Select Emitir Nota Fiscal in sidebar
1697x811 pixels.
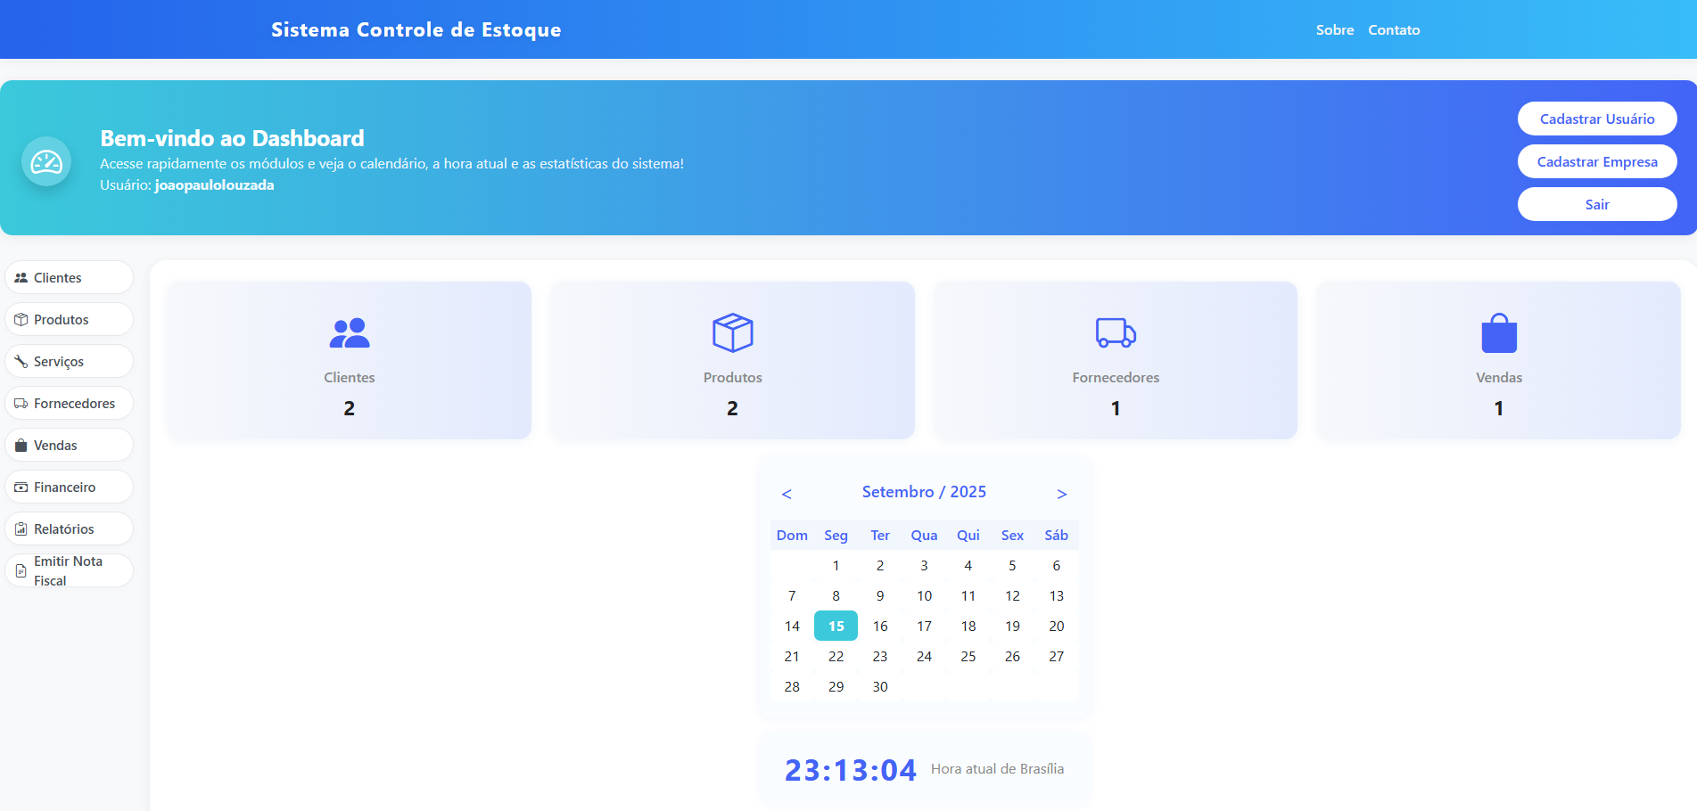point(70,570)
